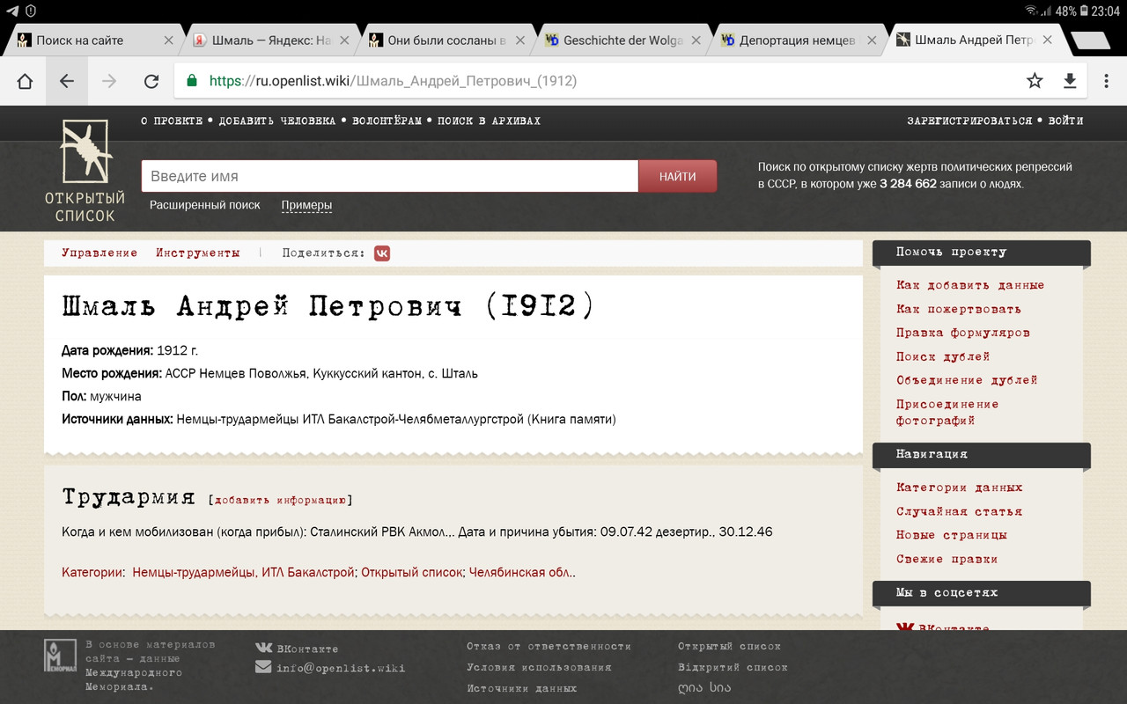Open the 'Управление' dropdown menu
The image size is (1127, 704).
(99, 253)
